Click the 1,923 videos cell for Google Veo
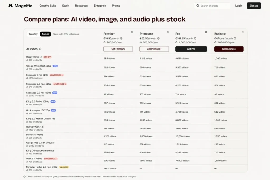 (181, 144)
